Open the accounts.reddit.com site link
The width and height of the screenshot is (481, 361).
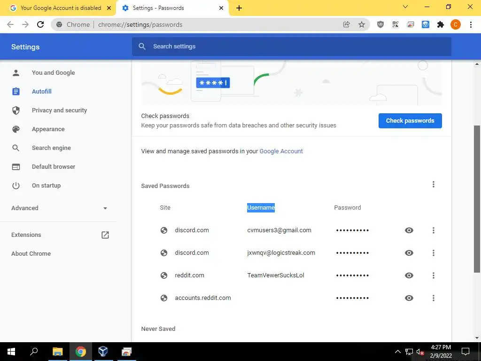click(203, 298)
